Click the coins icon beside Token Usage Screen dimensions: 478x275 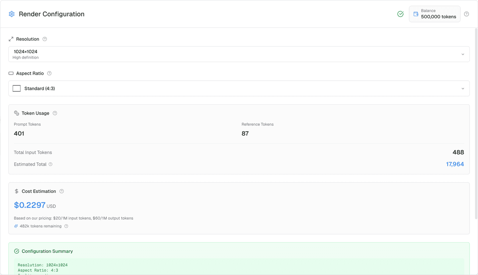click(16, 113)
